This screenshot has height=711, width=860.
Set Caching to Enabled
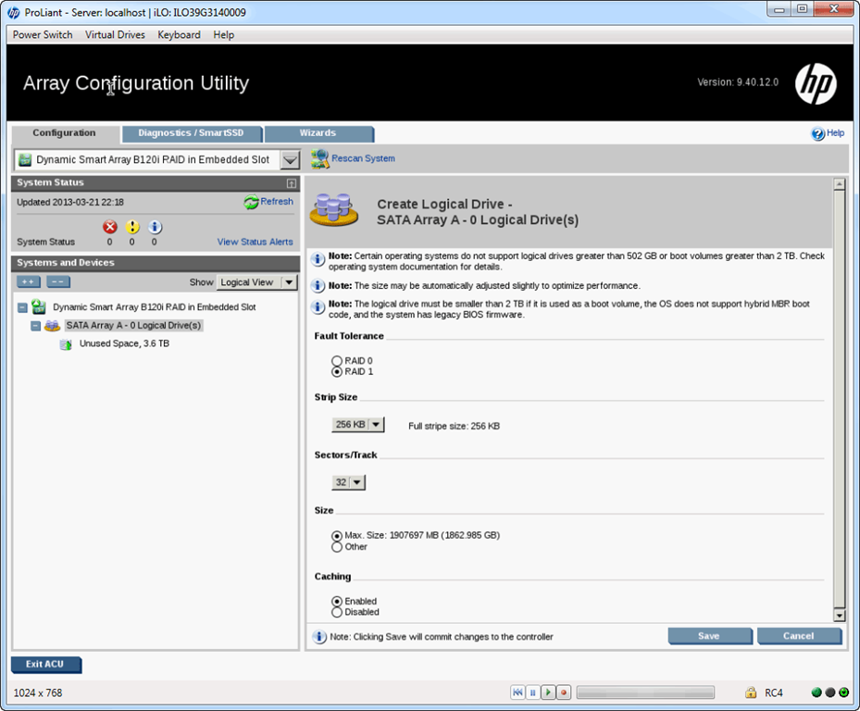tap(337, 601)
